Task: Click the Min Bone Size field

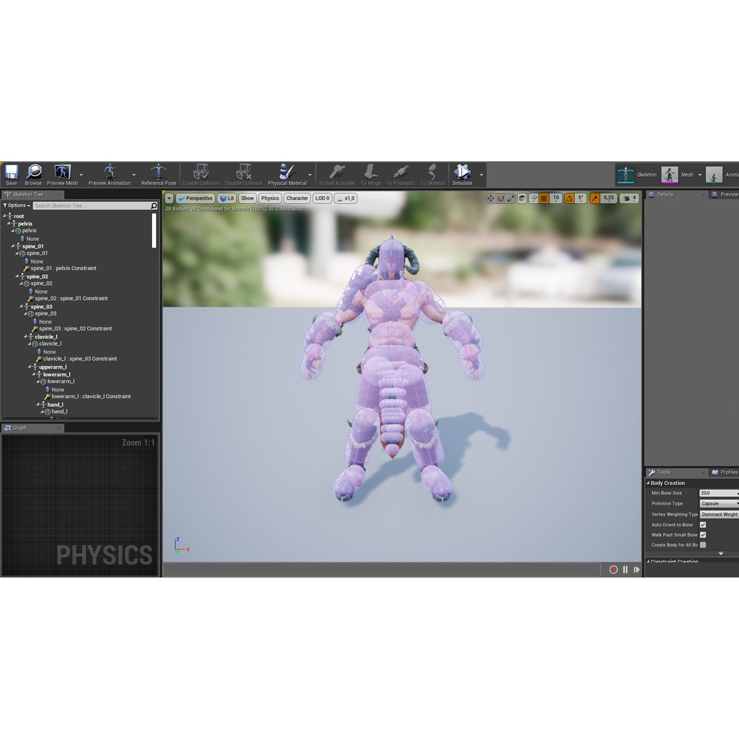Action: pos(718,493)
